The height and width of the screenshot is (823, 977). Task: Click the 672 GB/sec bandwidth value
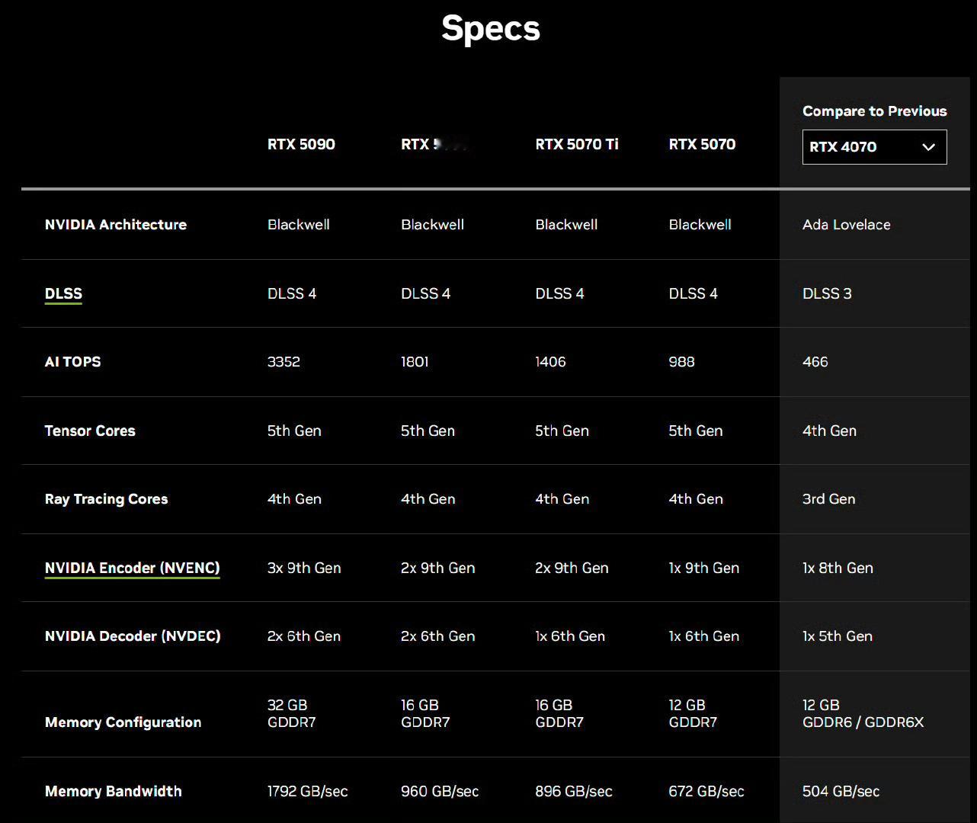[706, 791]
